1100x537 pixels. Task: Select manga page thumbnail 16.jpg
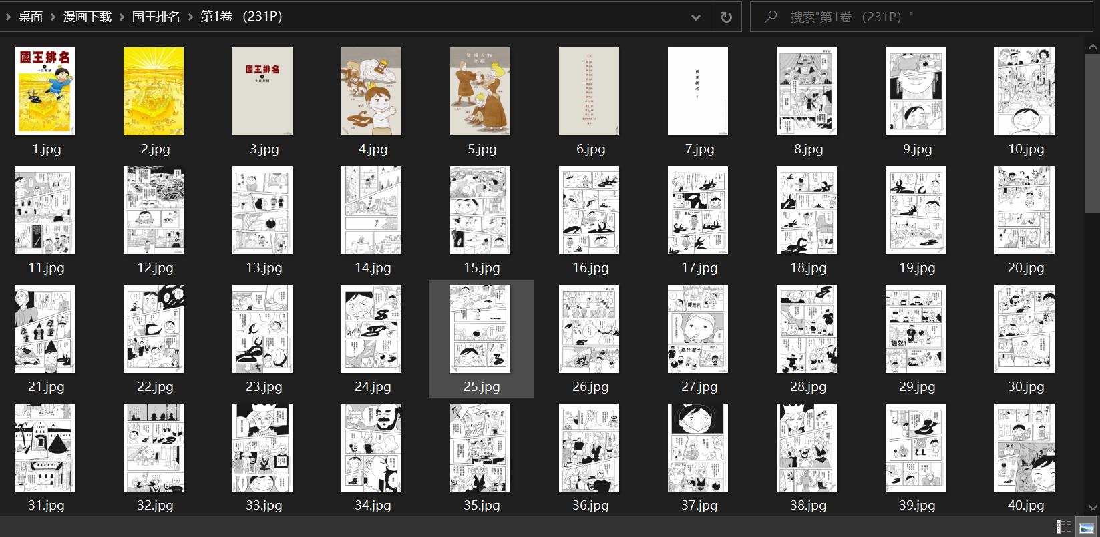click(x=590, y=210)
